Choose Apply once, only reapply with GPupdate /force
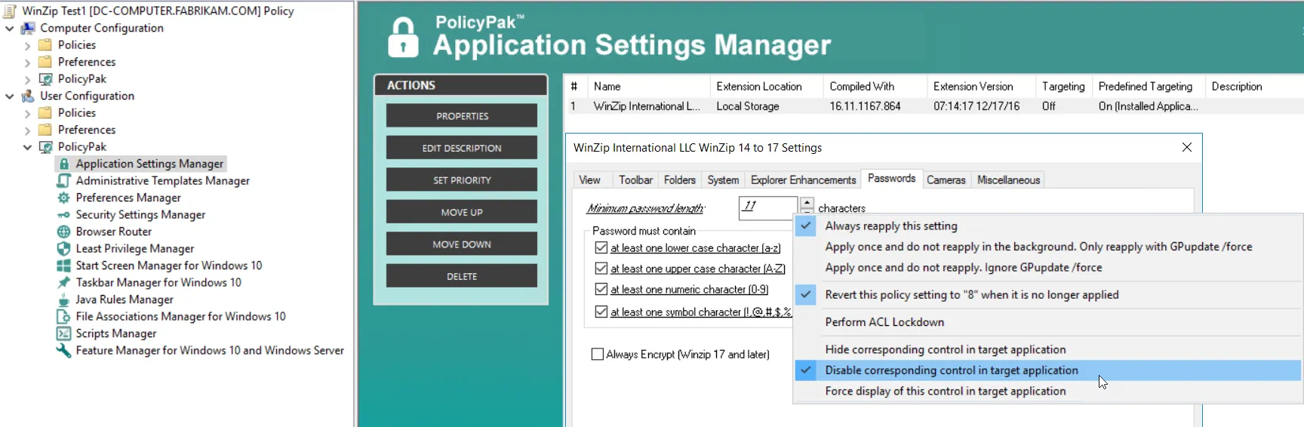Image resolution: width=1304 pixels, height=427 pixels. click(x=1047, y=247)
